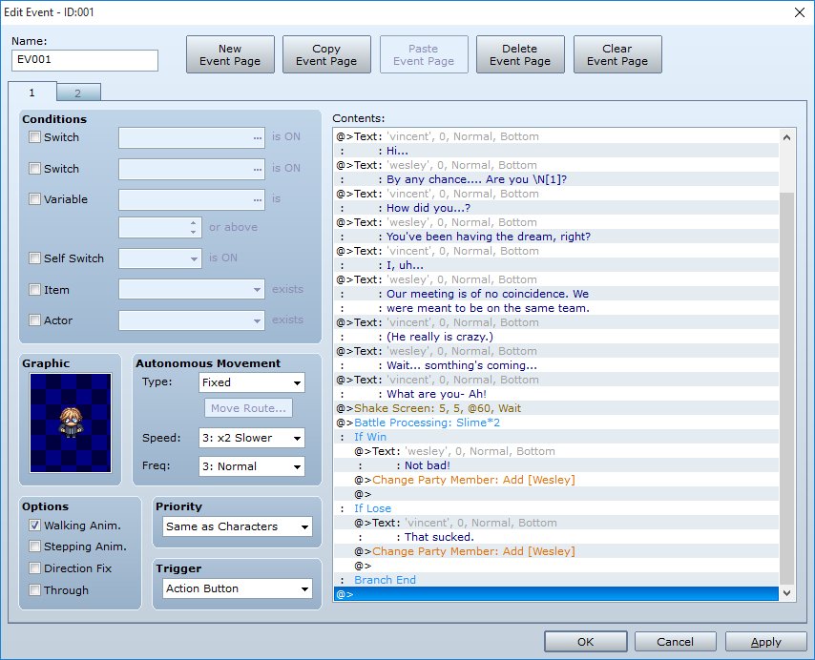The height and width of the screenshot is (660, 815).
Task: Select the Branch End line
Action: pyautogui.click(x=556, y=580)
